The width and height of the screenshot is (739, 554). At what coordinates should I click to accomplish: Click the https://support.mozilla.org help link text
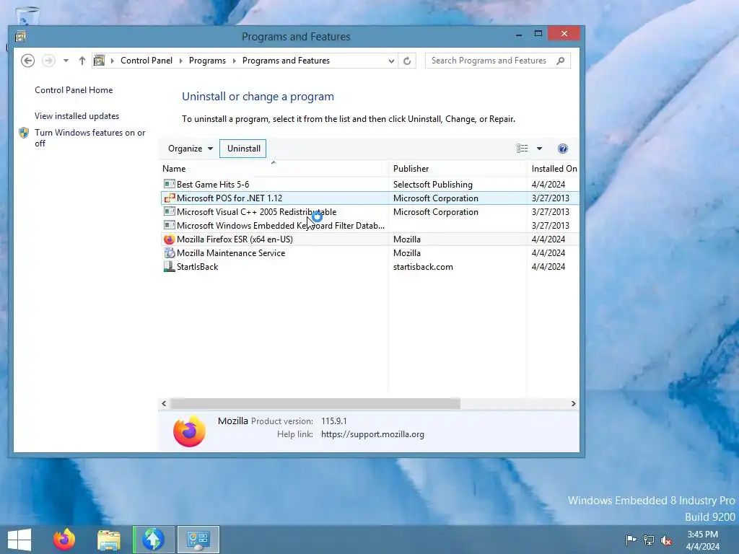point(372,434)
